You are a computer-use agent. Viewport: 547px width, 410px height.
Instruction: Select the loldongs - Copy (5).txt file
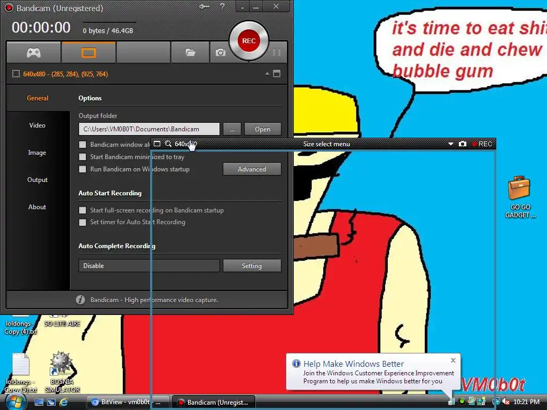pos(21,373)
